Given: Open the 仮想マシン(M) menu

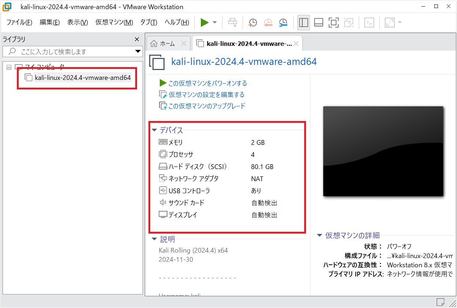Looking at the screenshot, I should point(114,22).
